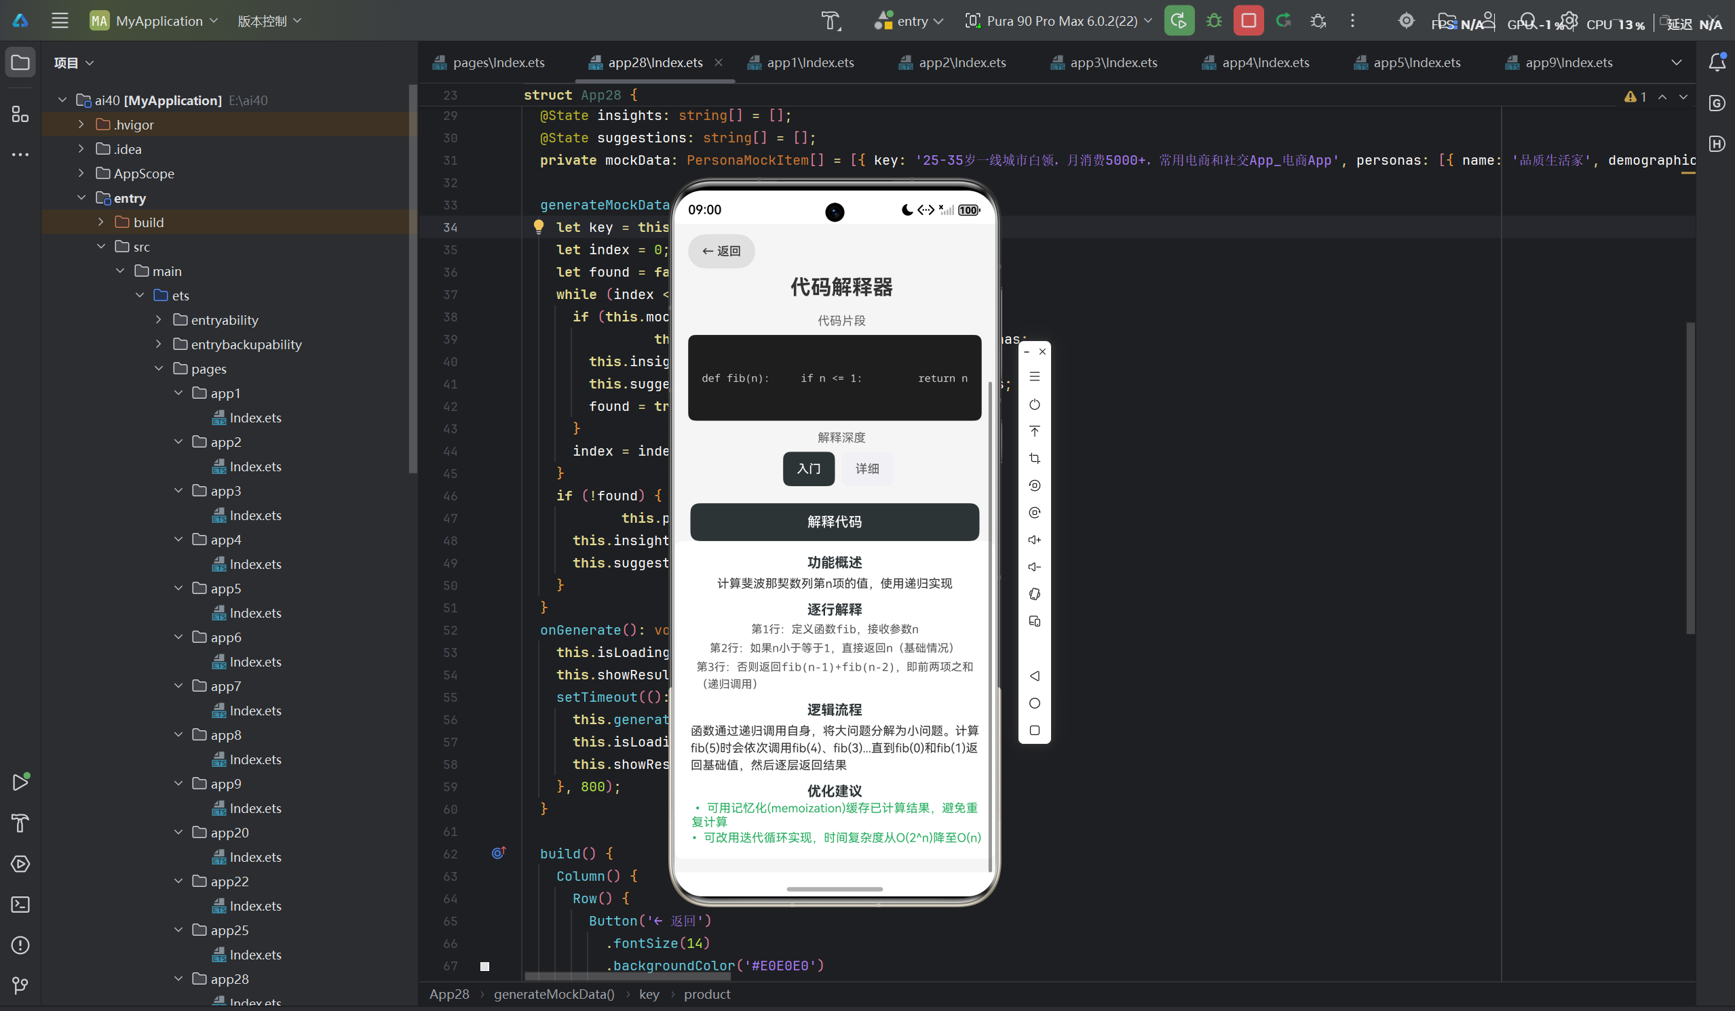
Task: Select the 入门 depth option
Action: (x=808, y=469)
